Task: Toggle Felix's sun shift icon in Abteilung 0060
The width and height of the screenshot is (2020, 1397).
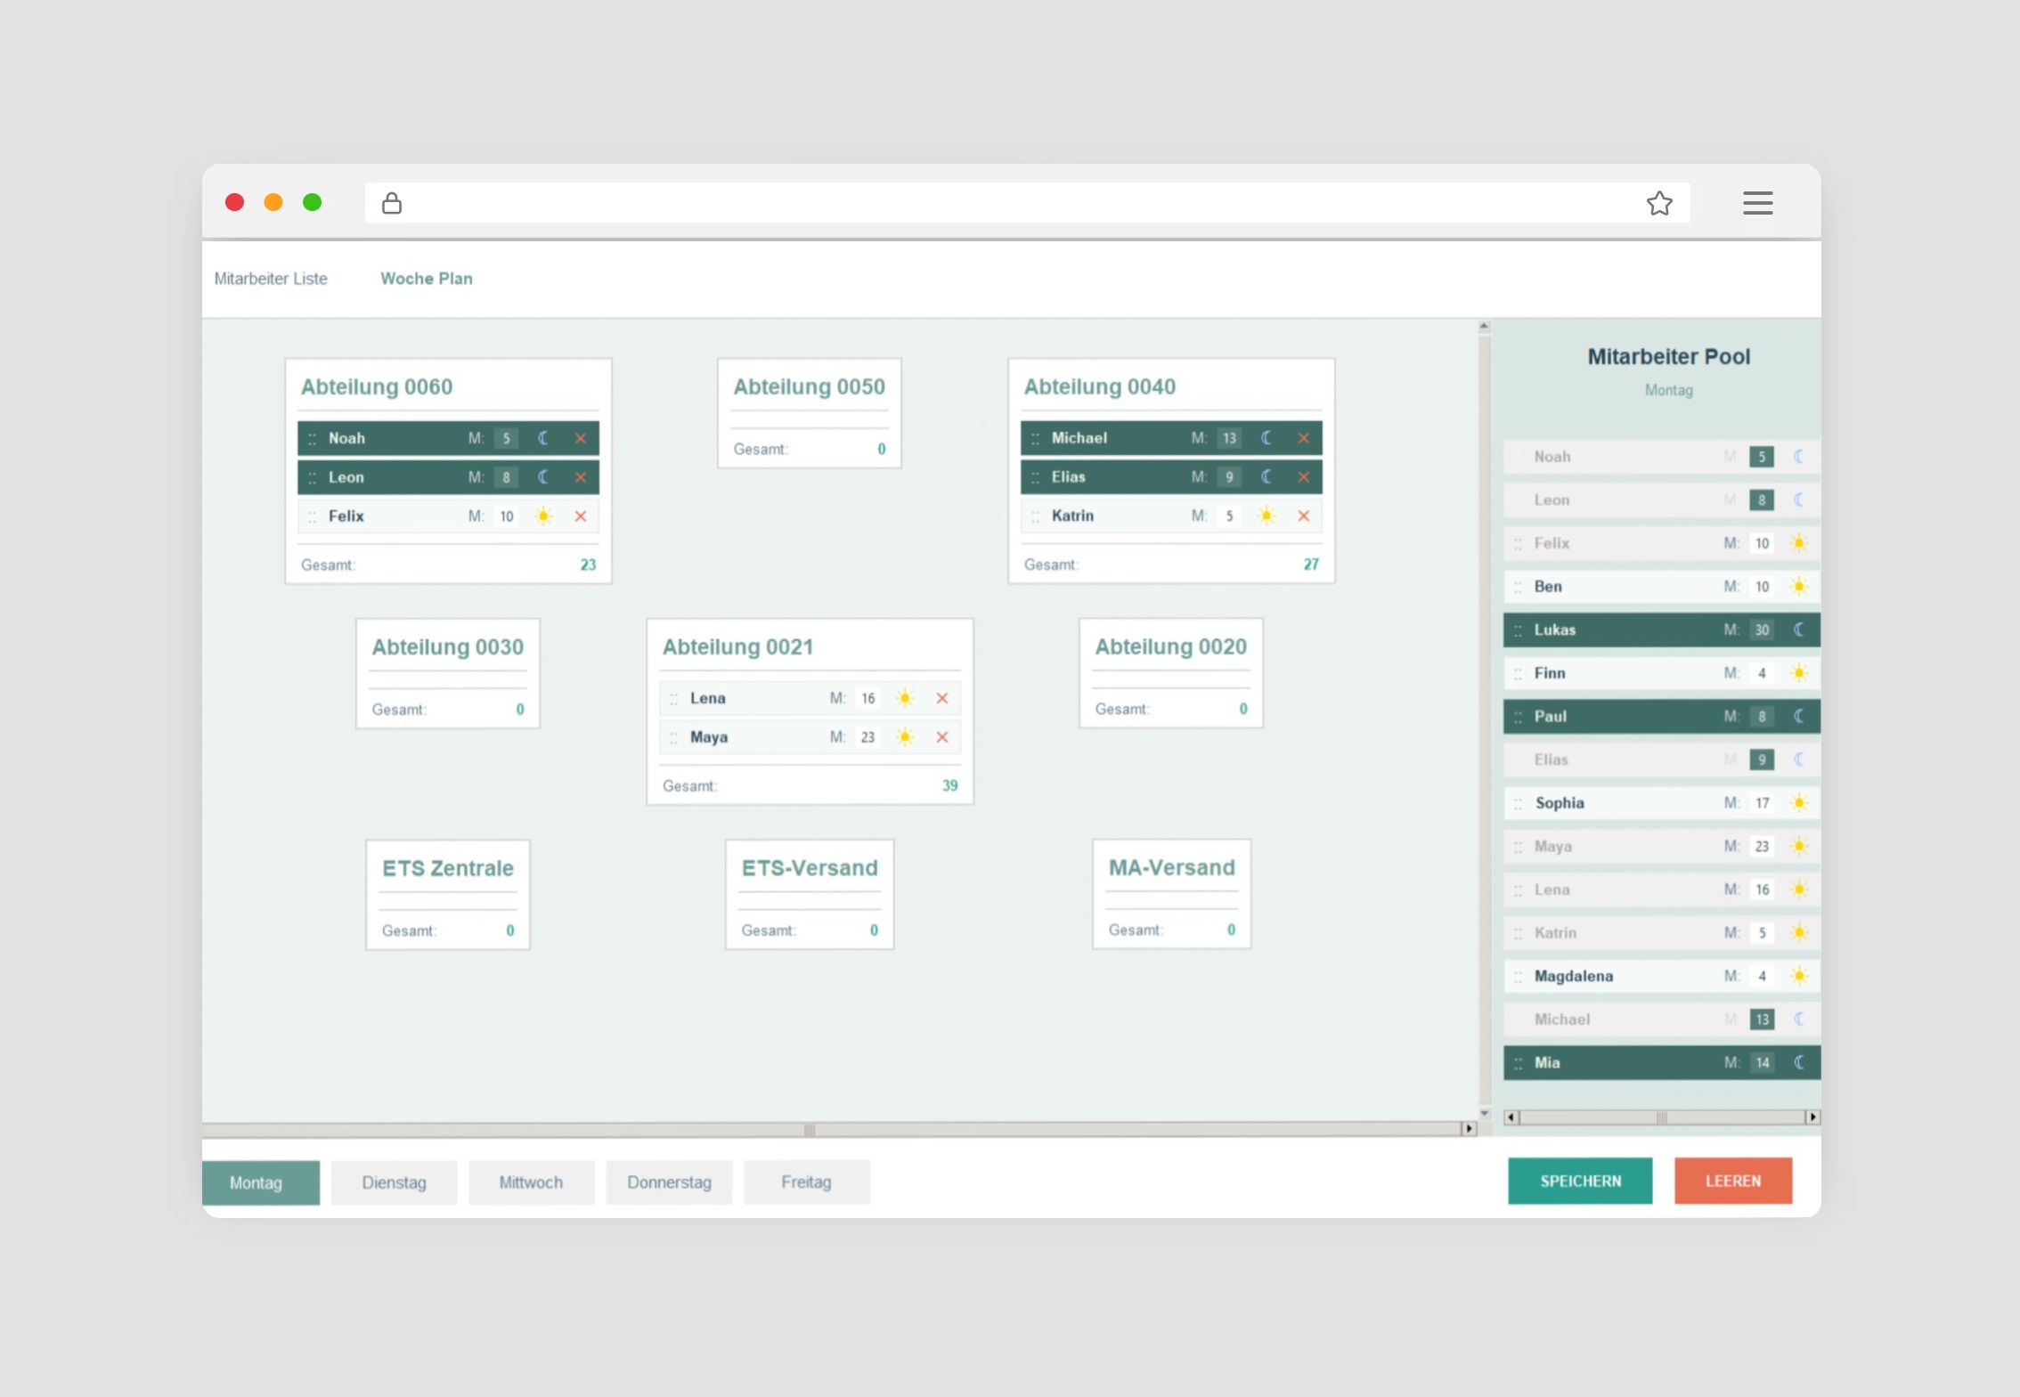Action: click(543, 516)
